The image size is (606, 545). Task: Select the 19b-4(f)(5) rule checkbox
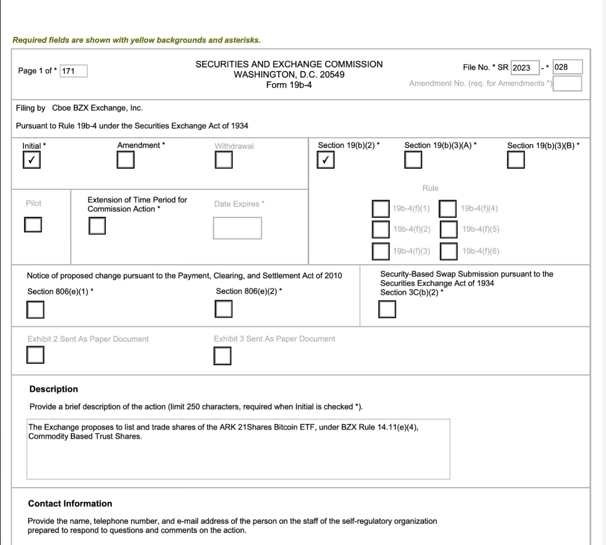(448, 229)
